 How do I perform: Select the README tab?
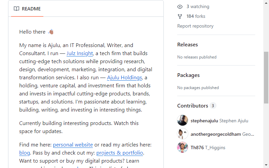point(27,9)
